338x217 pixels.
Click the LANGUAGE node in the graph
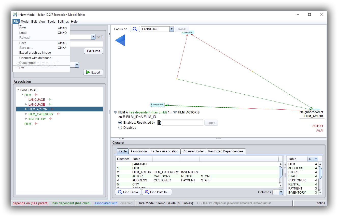tap(188, 32)
